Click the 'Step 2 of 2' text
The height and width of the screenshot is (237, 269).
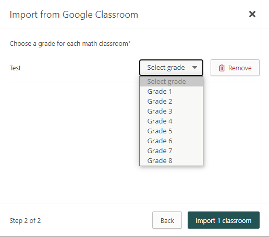[x=25, y=221]
